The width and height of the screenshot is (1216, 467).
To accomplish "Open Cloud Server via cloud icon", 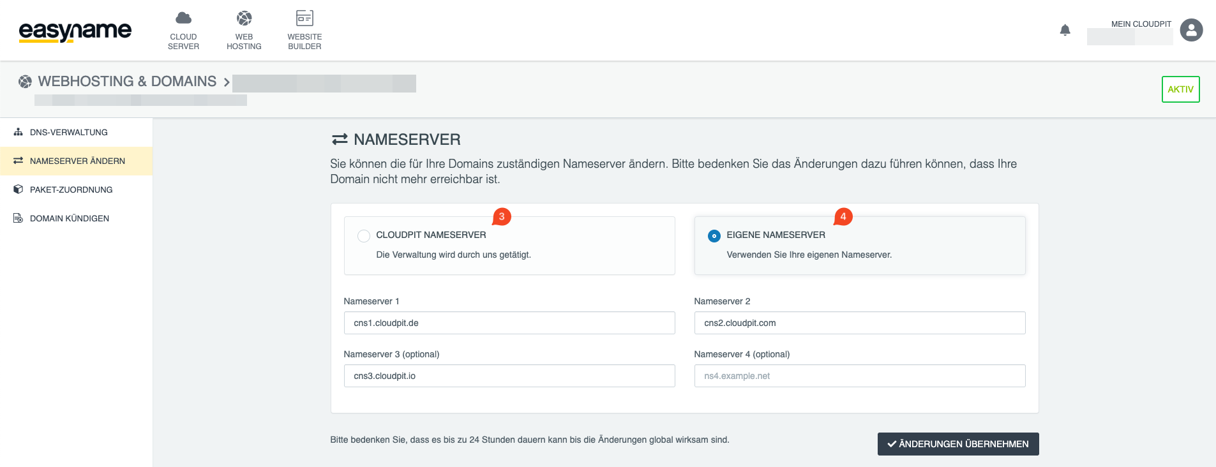I will click(x=183, y=19).
